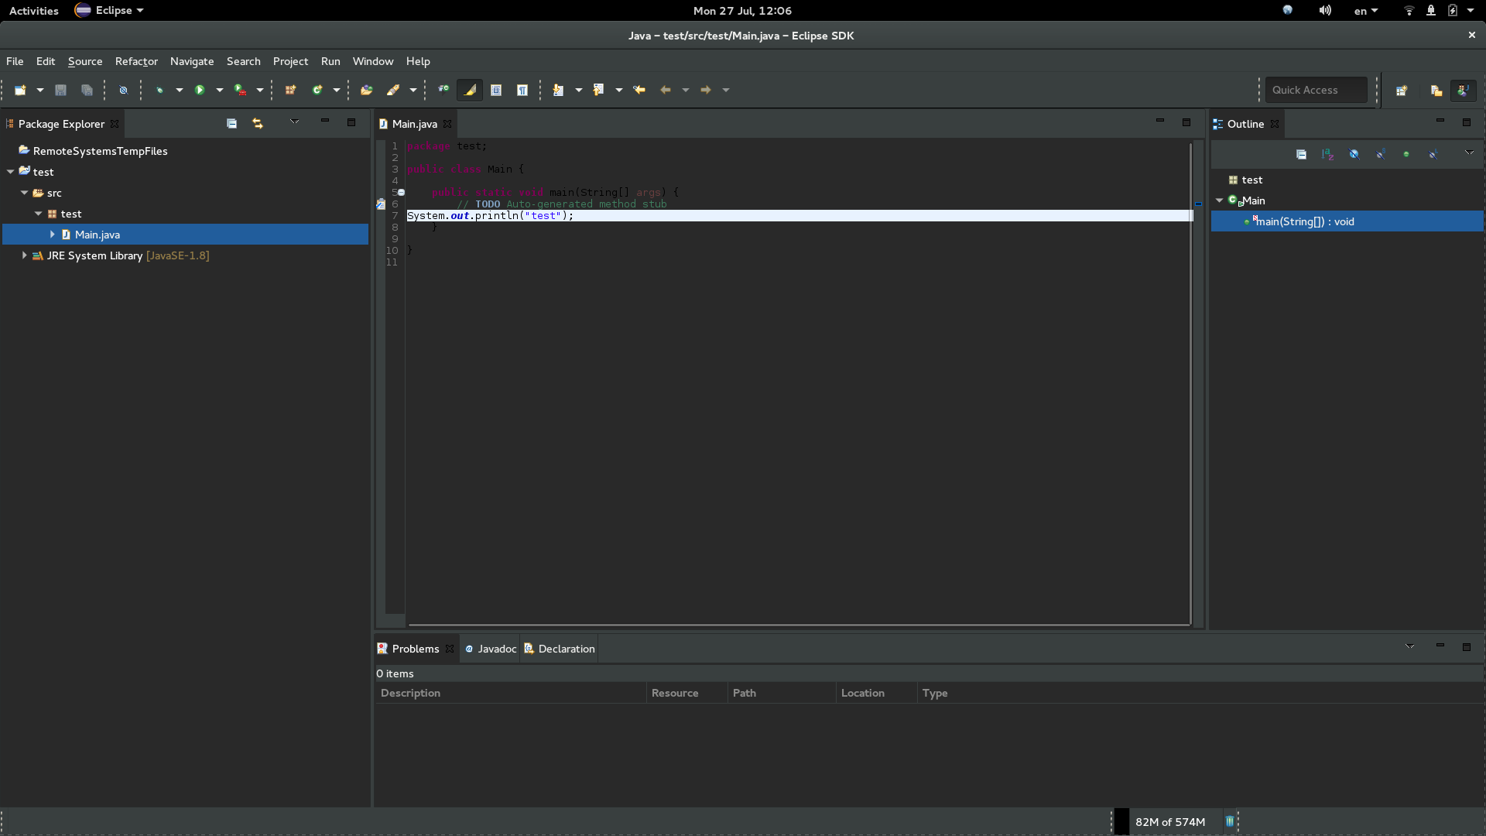
Task: Select main(String[]) method in Outline
Action: tap(1347, 221)
